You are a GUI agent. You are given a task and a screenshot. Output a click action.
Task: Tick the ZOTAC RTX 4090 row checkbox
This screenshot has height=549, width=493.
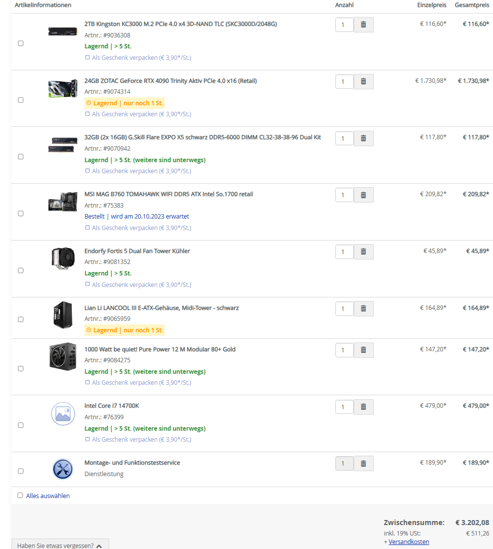click(20, 100)
